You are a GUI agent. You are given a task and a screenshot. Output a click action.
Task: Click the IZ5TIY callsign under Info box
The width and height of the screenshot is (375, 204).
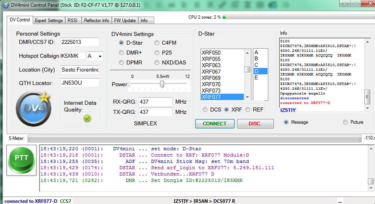[288, 110]
